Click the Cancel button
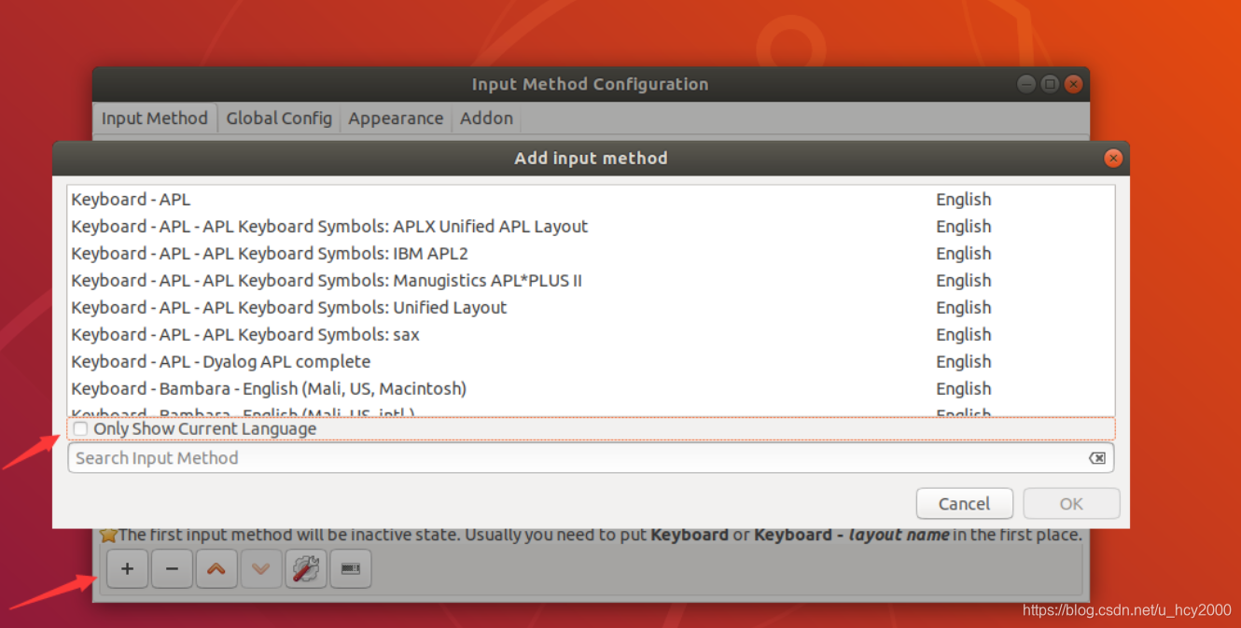1241x628 pixels. pos(964,504)
